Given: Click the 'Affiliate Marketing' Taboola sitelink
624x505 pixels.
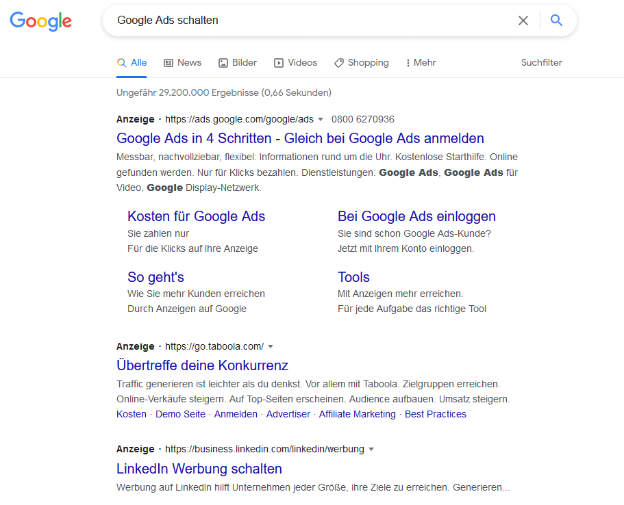Looking at the screenshot, I should pos(357,414).
